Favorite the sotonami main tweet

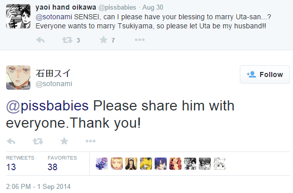[64, 141]
